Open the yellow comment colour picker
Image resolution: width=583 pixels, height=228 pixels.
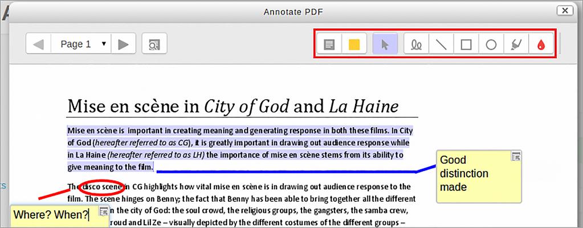[354, 44]
